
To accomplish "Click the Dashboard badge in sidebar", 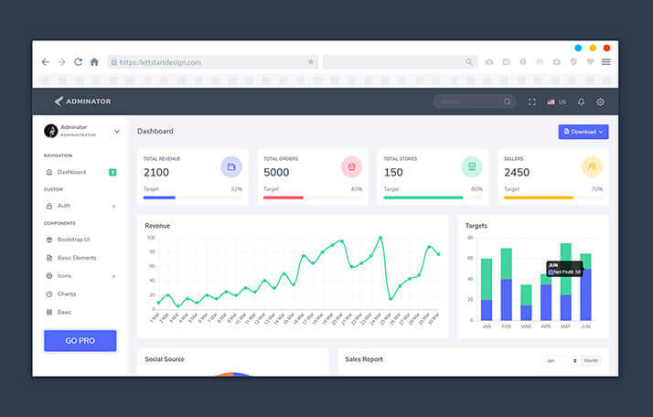I will [x=112, y=172].
